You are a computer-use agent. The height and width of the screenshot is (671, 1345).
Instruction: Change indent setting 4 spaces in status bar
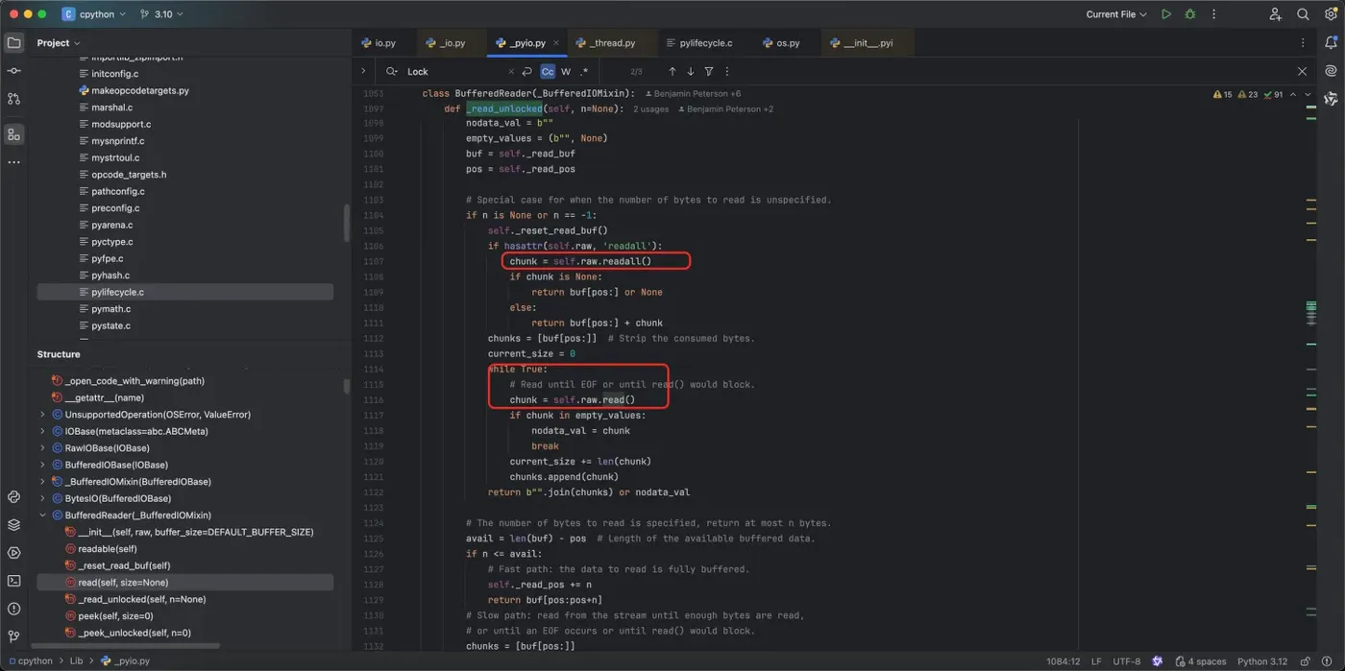[x=1200, y=661]
